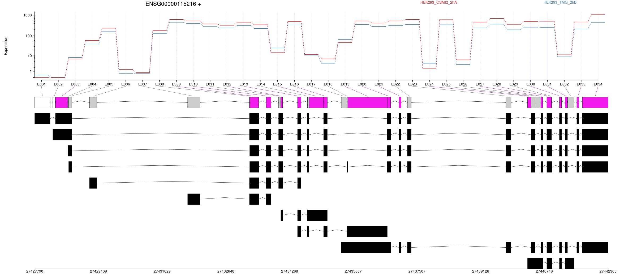Click exon label E012
Screen dimensions: 637x276
click(x=227, y=84)
